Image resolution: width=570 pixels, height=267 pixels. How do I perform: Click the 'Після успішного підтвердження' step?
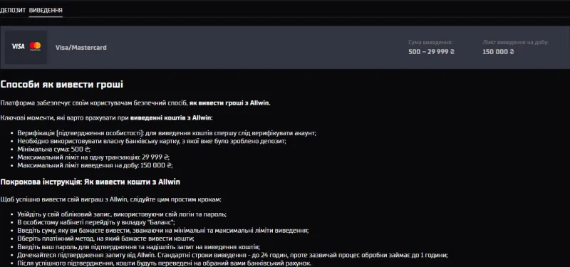(x=165, y=263)
